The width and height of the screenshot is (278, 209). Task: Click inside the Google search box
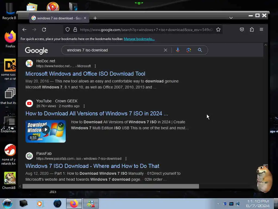pos(113,50)
